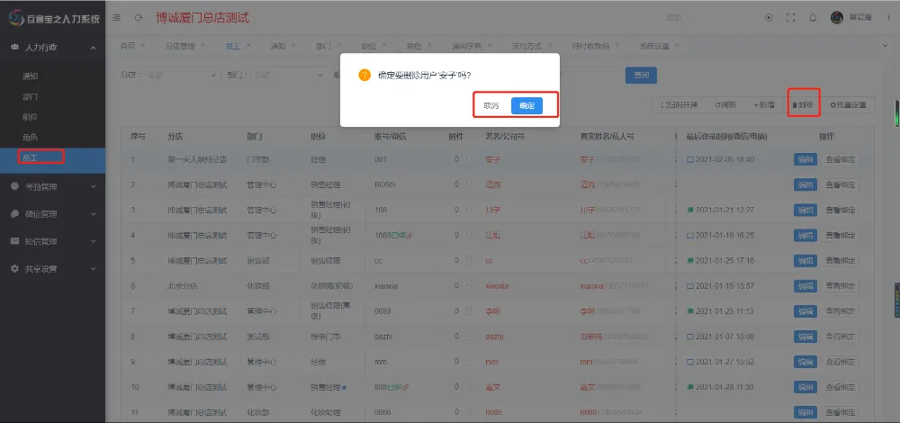Image resolution: width=900 pixels, height=423 pixels.
Task: Click the hamburger menu collapse icon
Action: coord(118,17)
